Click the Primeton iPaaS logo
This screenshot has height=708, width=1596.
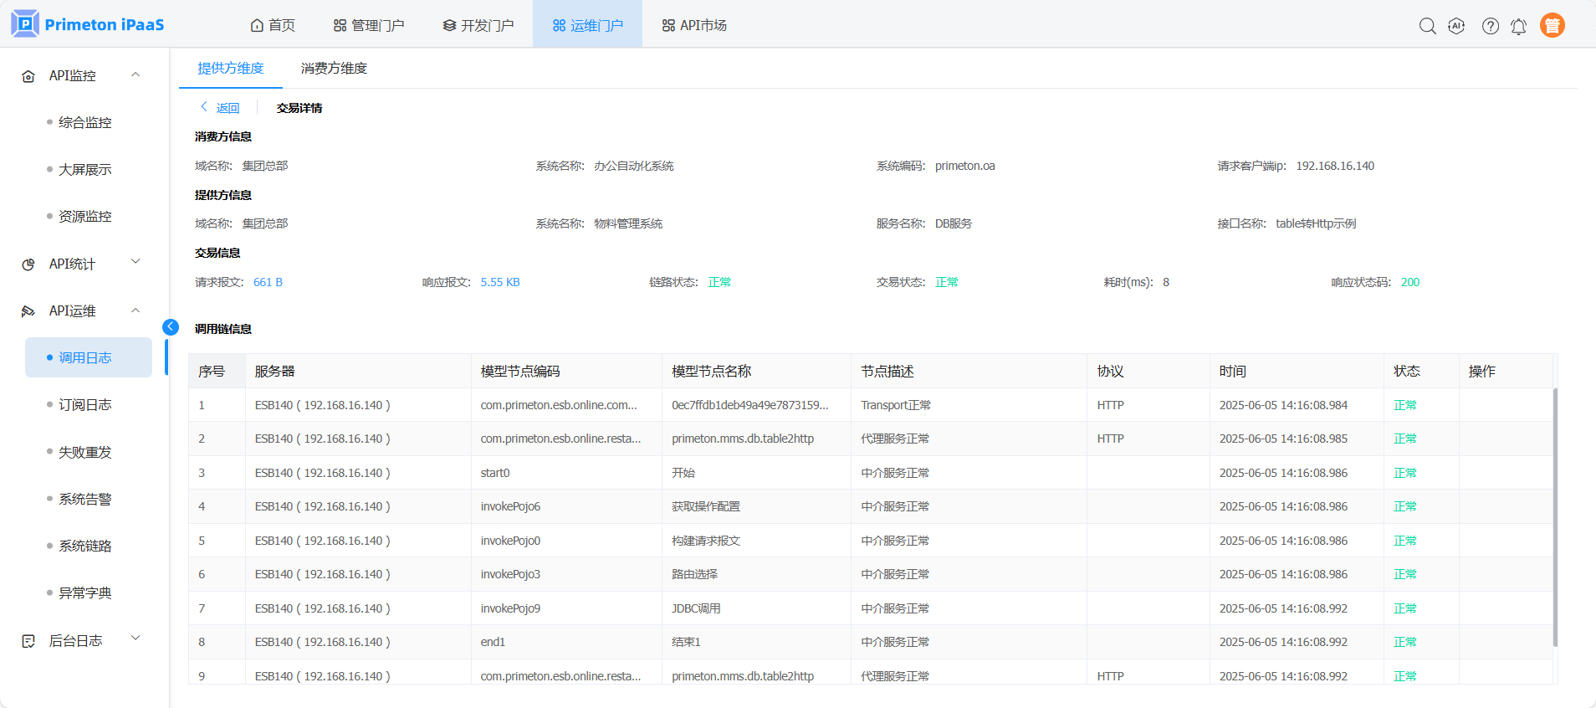(x=88, y=24)
